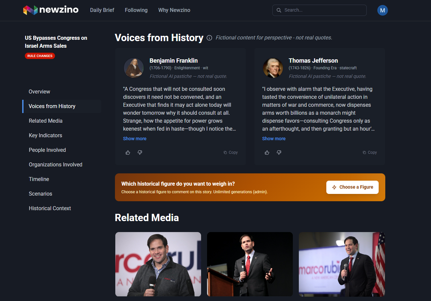Give a thumbs up to Franklin's quote

point(128,152)
